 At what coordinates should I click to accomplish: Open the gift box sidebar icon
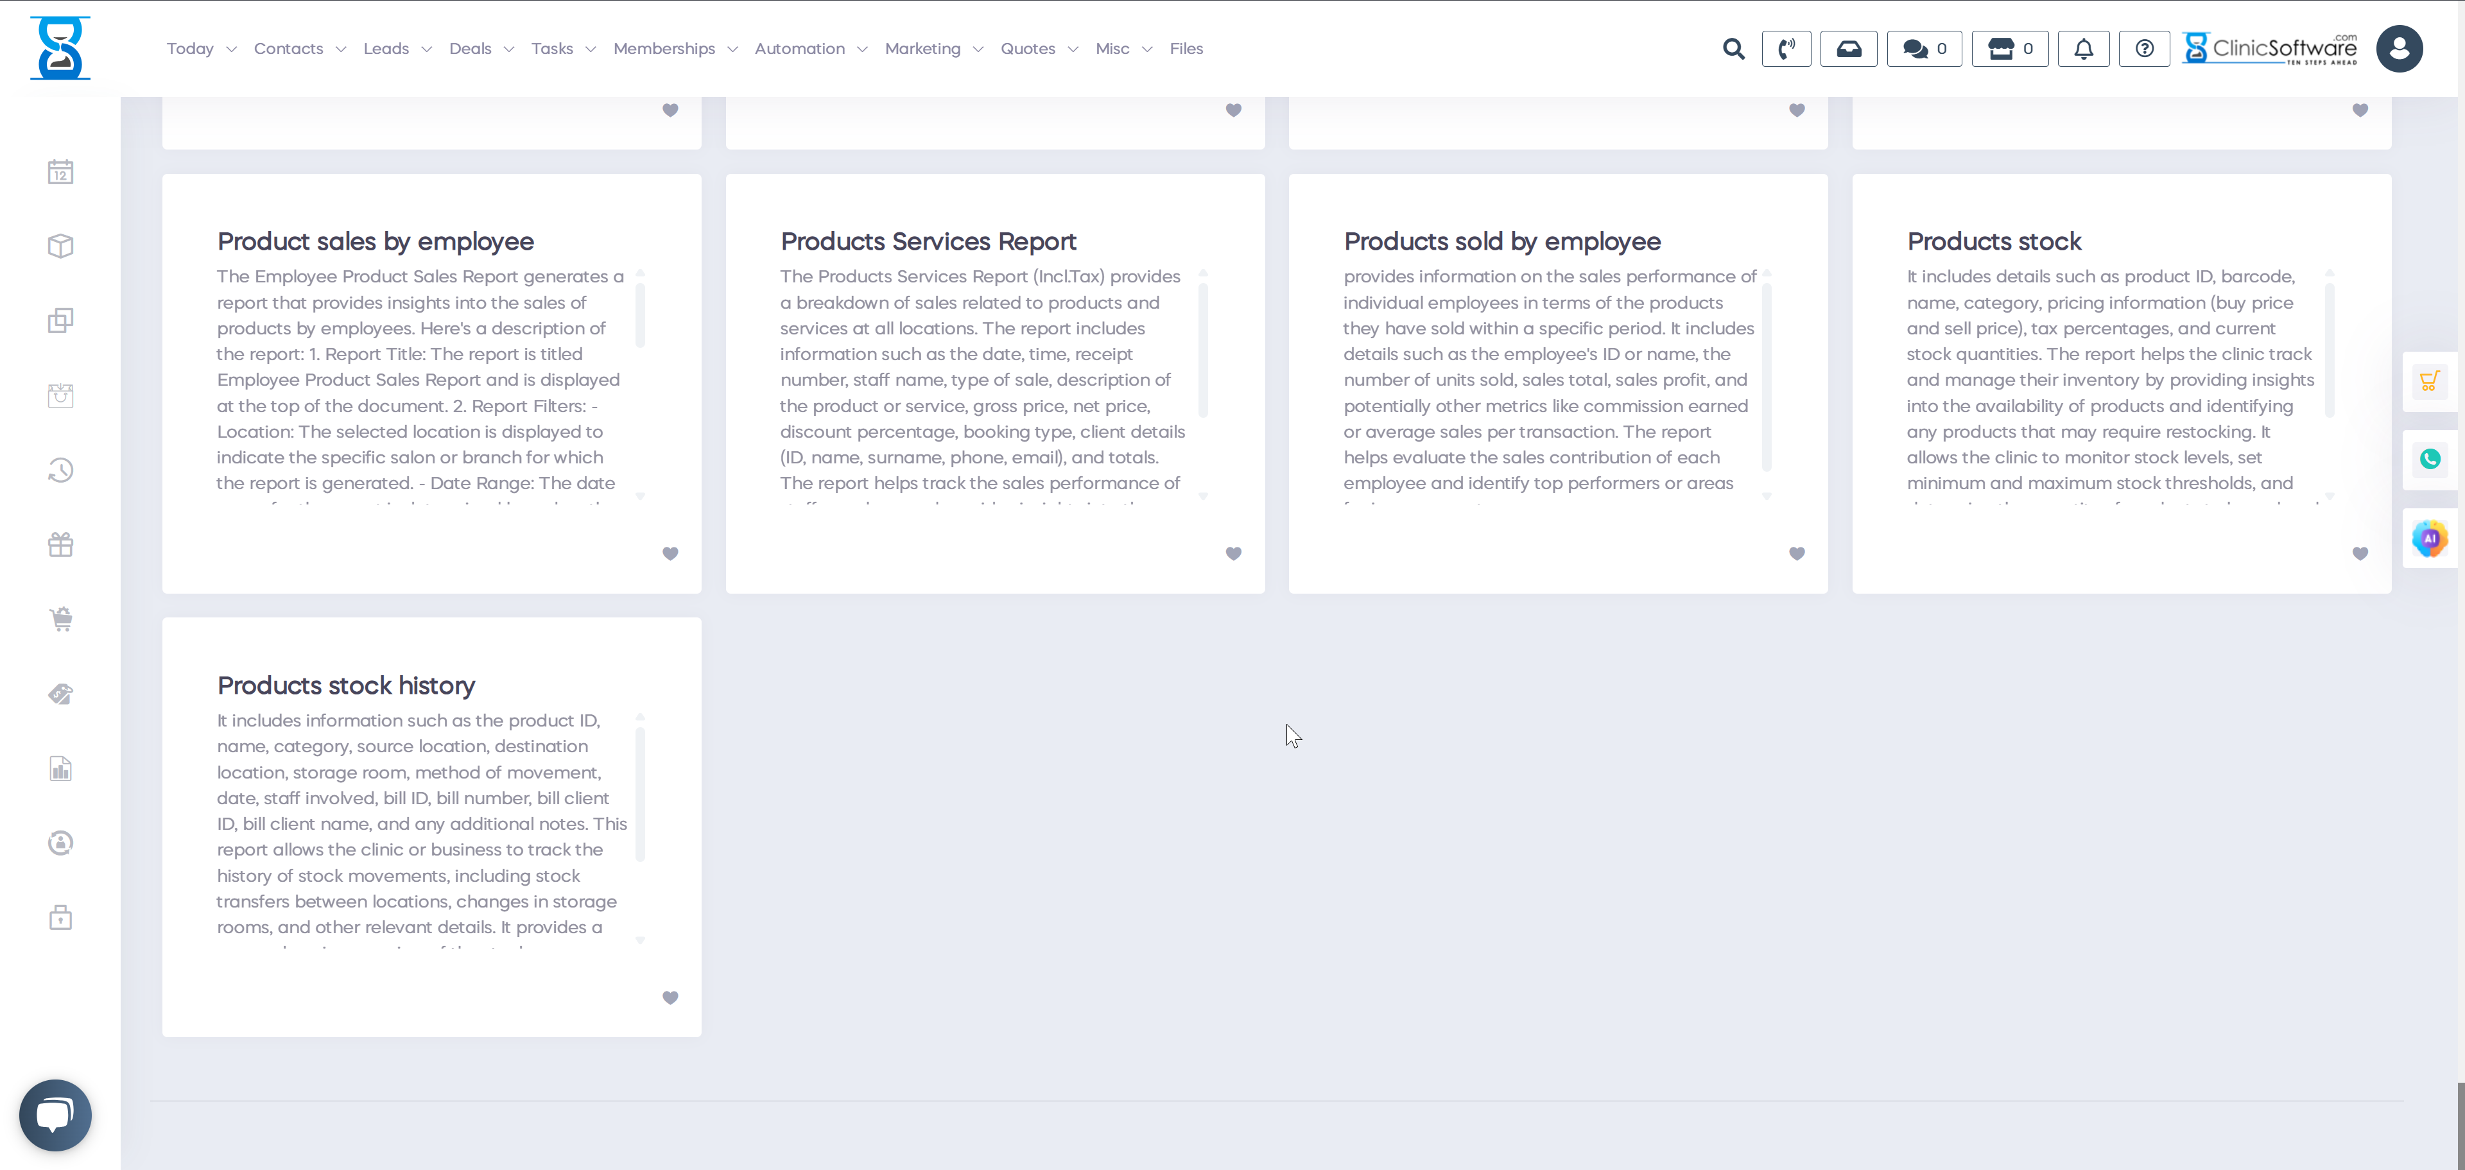[x=60, y=544]
